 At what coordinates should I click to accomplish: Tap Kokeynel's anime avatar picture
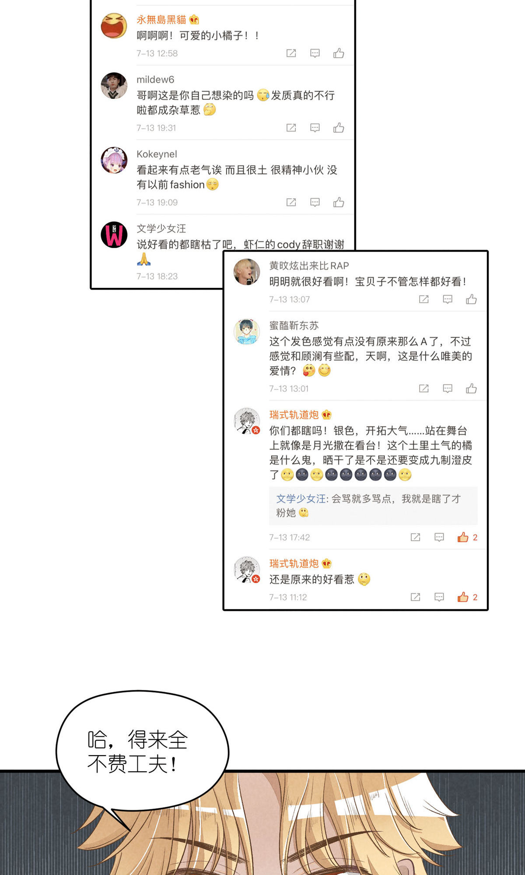pyautogui.click(x=114, y=160)
